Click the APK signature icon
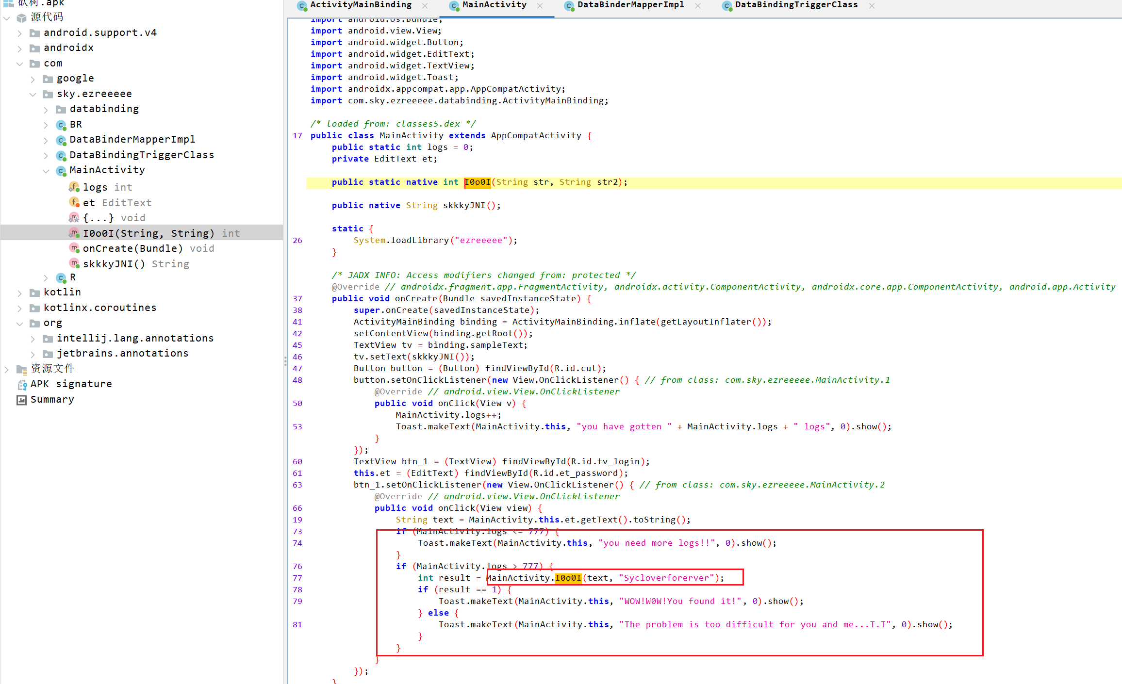Image resolution: width=1122 pixels, height=684 pixels. [x=22, y=385]
